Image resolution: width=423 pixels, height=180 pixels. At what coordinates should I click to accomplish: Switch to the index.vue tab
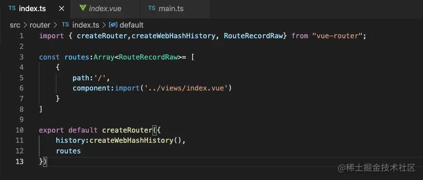pyautogui.click(x=105, y=9)
